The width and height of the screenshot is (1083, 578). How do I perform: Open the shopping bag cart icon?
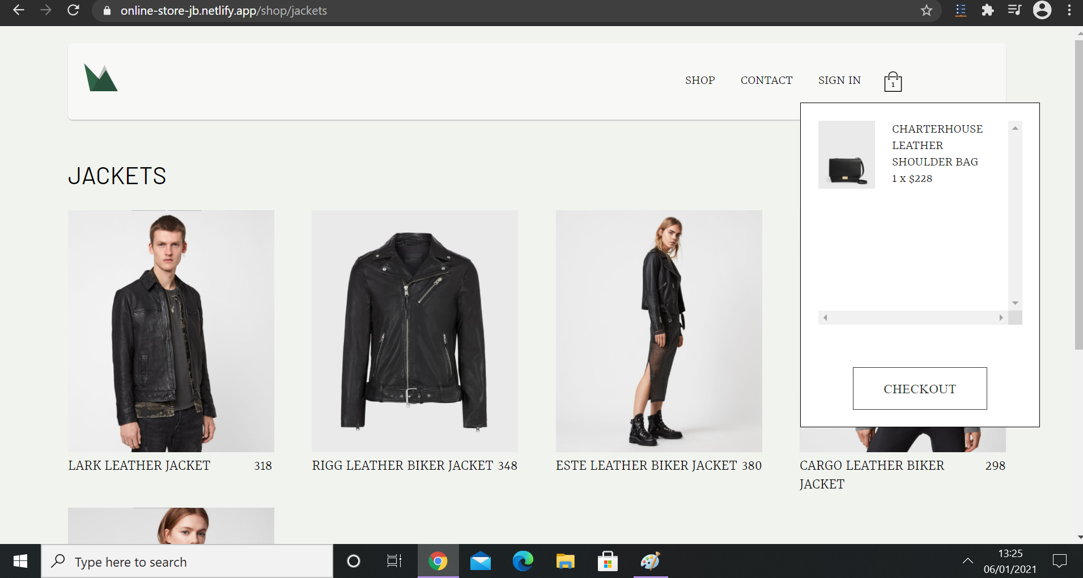coord(893,82)
